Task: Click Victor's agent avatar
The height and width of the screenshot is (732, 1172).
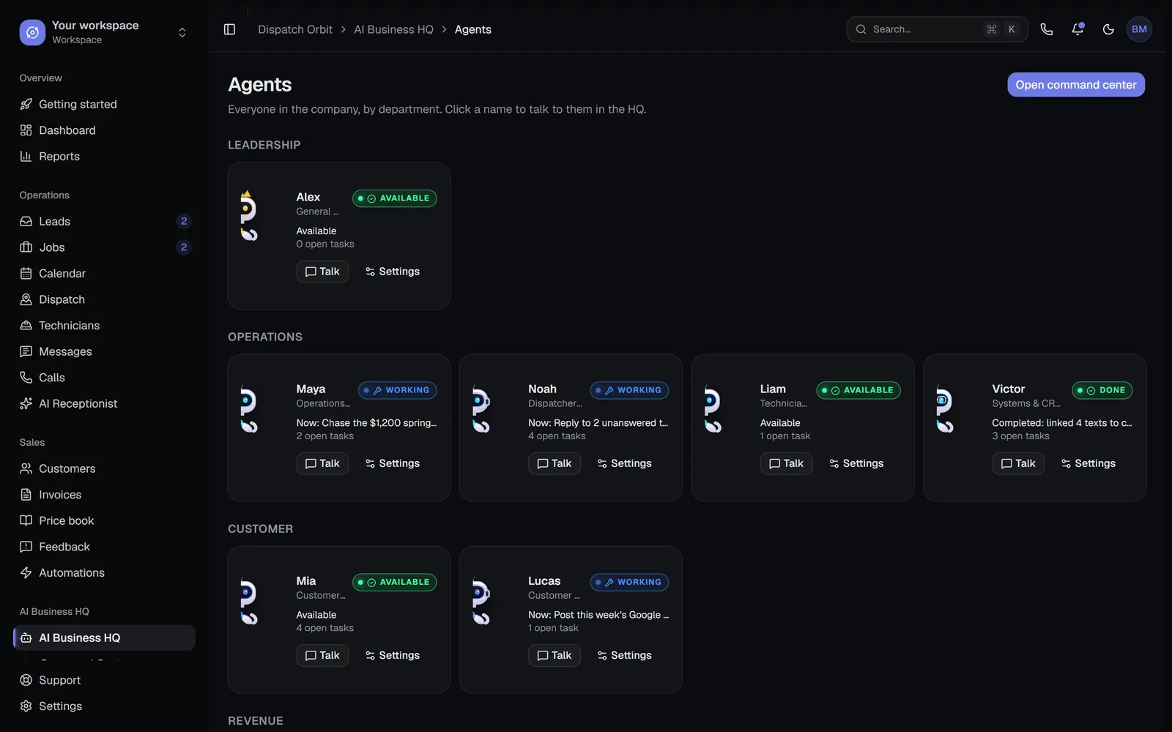Action: click(x=945, y=408)
